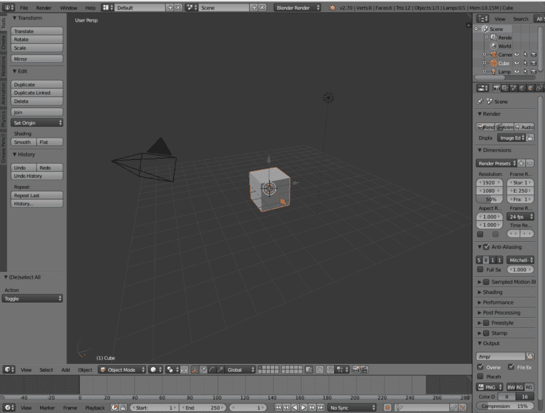The image size is (545, 413).
Task: Open the No Sync playback dropdown
Action: (352, 408)
